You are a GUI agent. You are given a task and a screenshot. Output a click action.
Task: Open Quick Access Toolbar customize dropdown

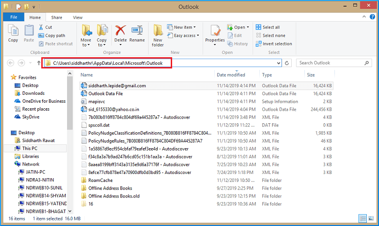click(x=34, y=7)
